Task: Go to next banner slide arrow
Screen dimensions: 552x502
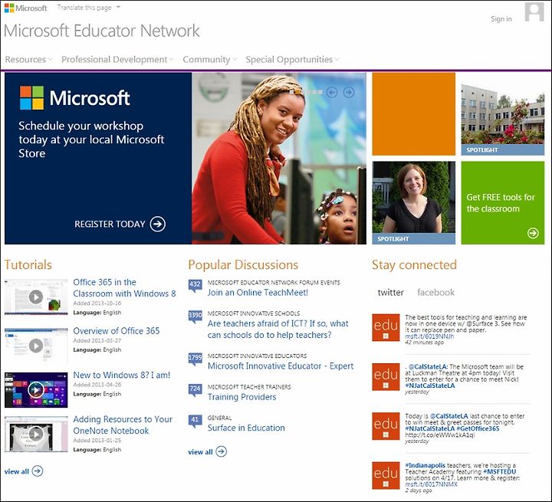Action: (349, 92)
